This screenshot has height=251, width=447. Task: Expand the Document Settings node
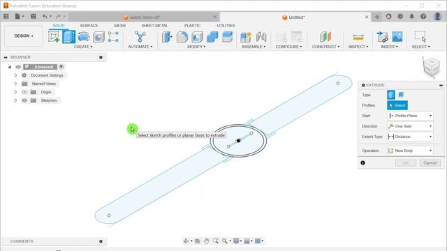[15, 75]
